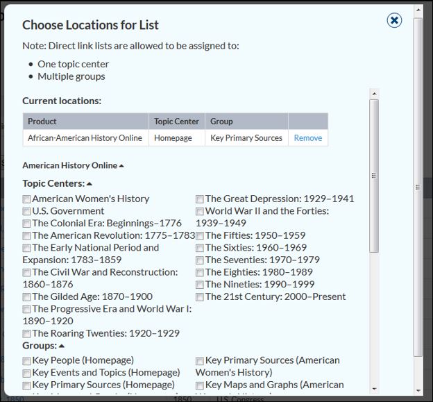
Task: Select World War II and the Forties checkbox
Action: coord(200,211)
